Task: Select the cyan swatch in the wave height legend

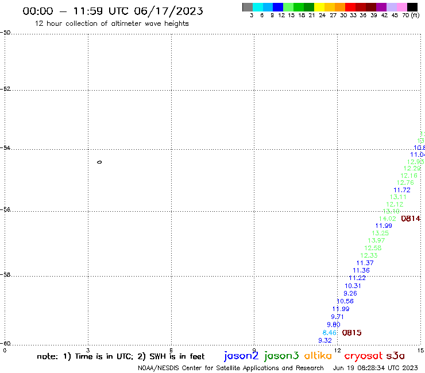Action: coord(258,7)
